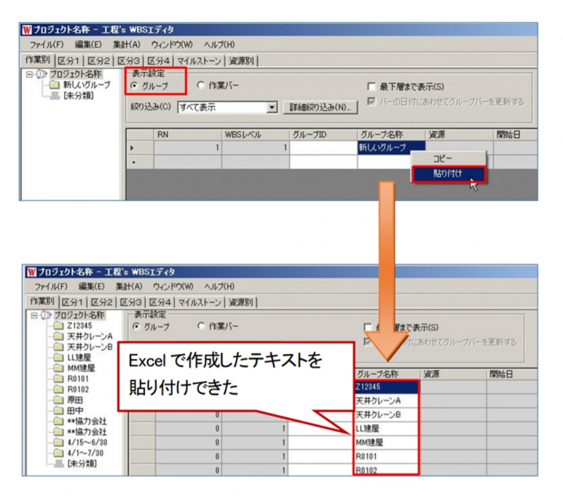Enable 最下層まで表示(S) checkbox in upper window

tap(372, 87)
